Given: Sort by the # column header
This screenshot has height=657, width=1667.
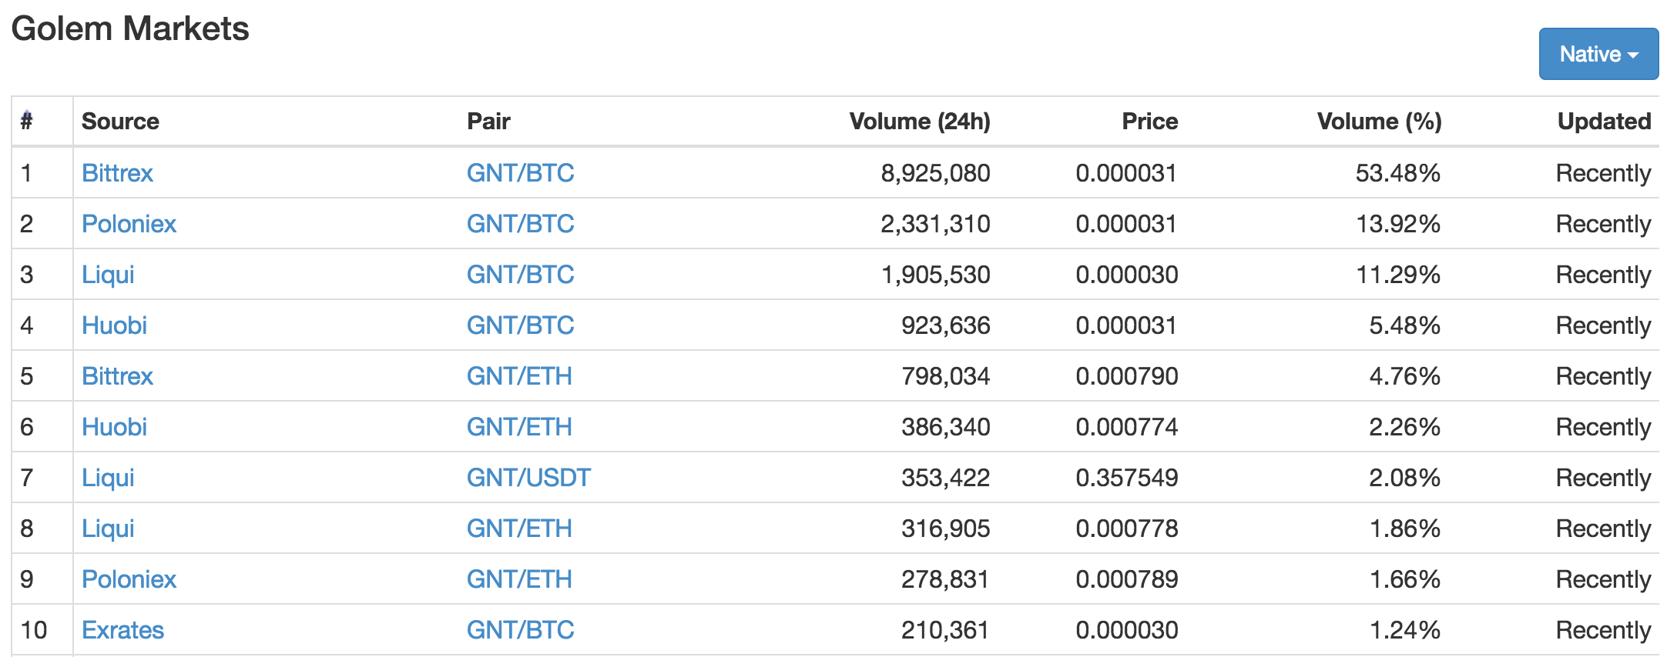Looking at the screenshot, I should [26, 121].
